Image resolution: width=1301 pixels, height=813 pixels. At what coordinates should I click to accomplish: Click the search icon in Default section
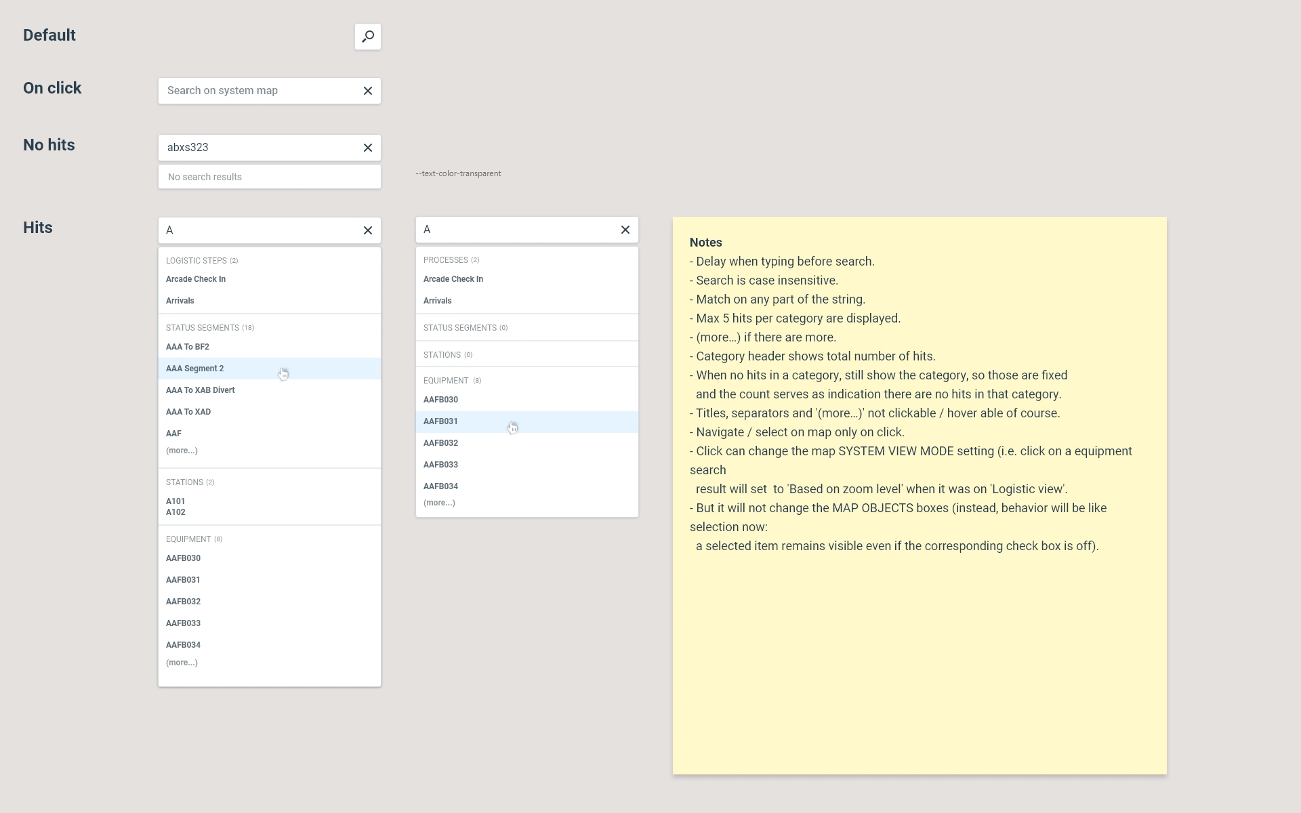367,37
